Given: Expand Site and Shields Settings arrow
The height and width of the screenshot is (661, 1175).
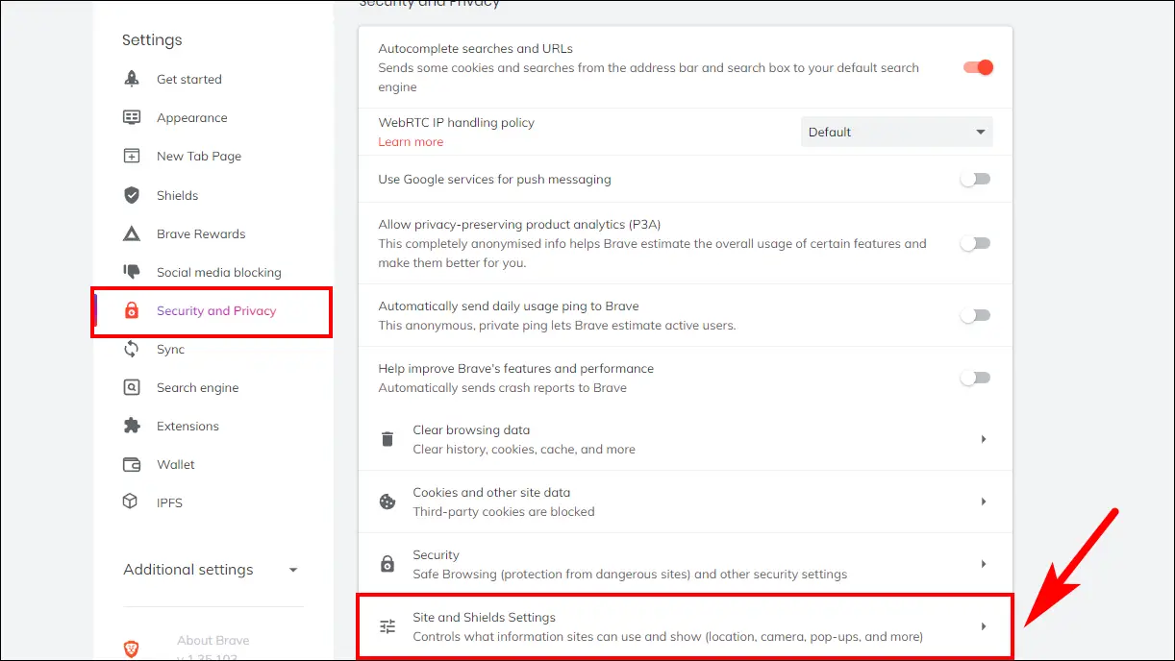Looking at the screenshot, I should click(x=983, y=626).
